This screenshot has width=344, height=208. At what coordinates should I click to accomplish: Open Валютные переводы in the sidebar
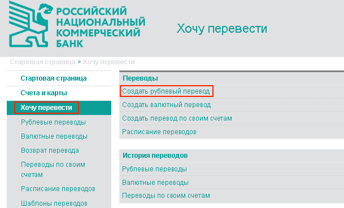[x=54, y=136]
